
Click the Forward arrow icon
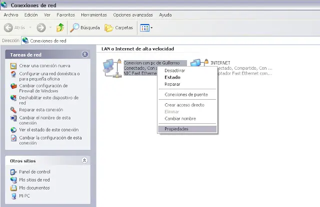[x=41, y=28]
